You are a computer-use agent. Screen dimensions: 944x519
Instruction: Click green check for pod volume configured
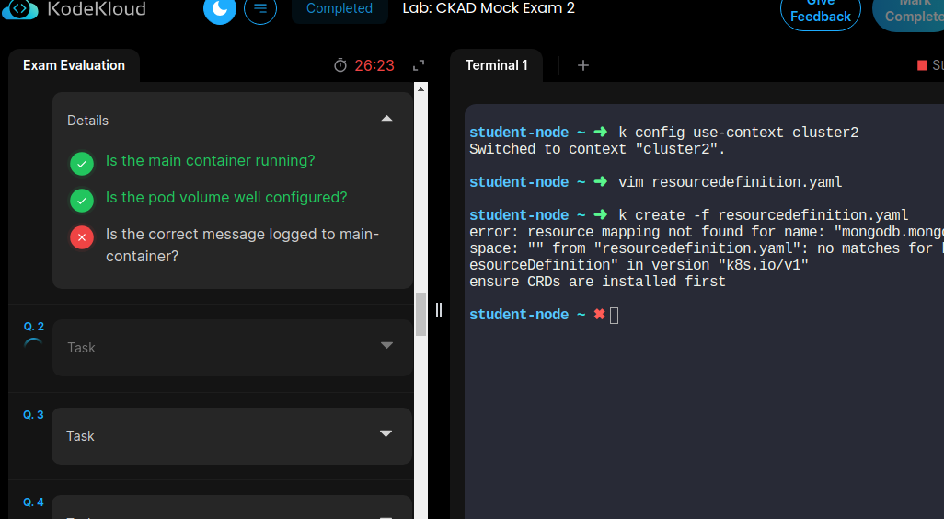(x=82, y=201)
